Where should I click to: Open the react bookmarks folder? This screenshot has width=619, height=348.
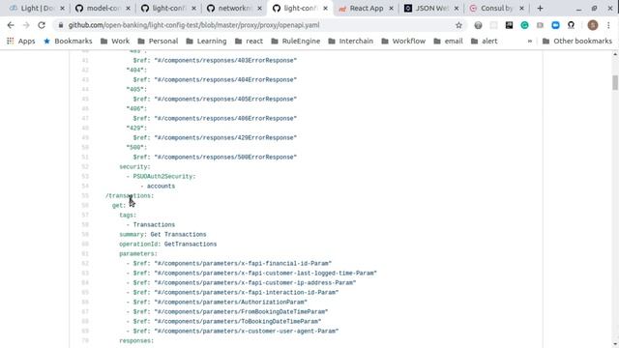click(x=249, y=41)
